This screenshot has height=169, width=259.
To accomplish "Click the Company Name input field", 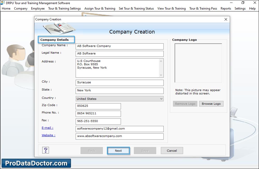I will pos(120,46).
